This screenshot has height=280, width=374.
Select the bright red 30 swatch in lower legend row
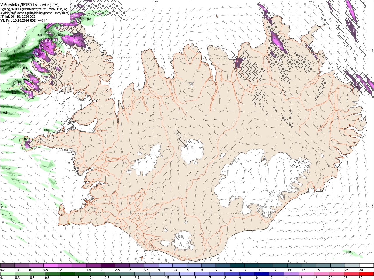point(366,274)
